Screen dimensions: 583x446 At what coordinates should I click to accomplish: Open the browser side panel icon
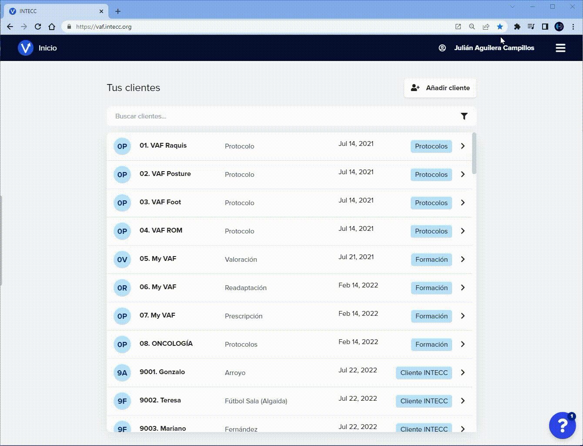pos(545,27)
